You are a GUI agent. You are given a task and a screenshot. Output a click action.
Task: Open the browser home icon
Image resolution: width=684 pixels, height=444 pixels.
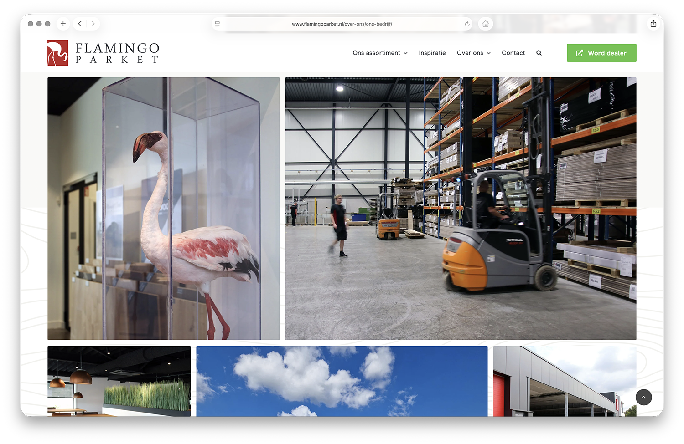(486, 24)
